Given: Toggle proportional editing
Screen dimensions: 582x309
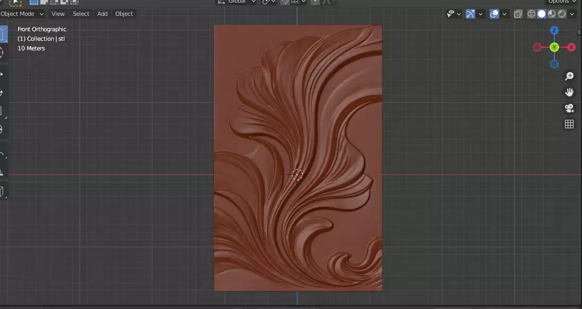Looking at the screenshot, I should pyautogui.click(x=315, y=2).
